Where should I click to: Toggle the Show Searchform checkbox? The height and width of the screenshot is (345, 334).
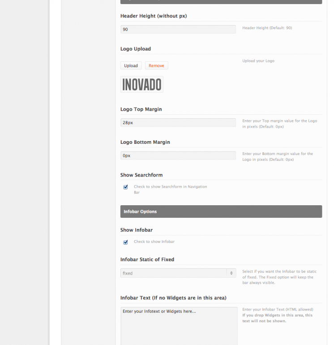[x=125, y=187]
